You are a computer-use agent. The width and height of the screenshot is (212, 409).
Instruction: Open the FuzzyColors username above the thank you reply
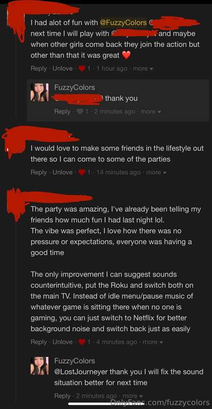tap(74, 87)
